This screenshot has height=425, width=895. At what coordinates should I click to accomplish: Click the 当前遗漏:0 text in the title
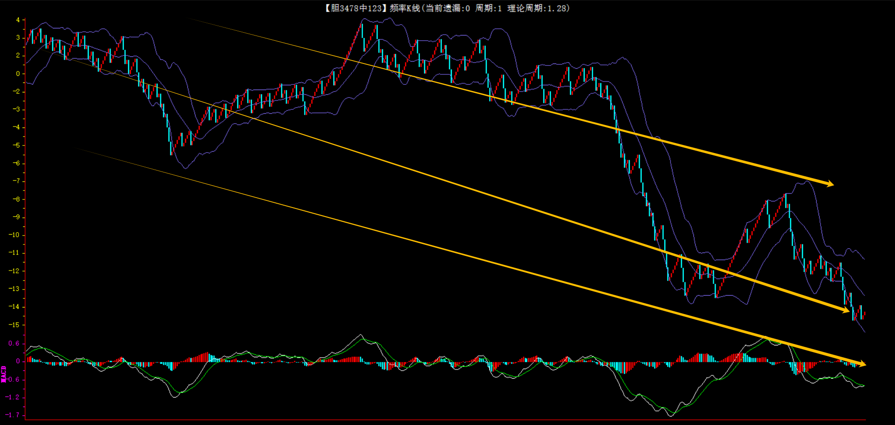tap(447, 8)
